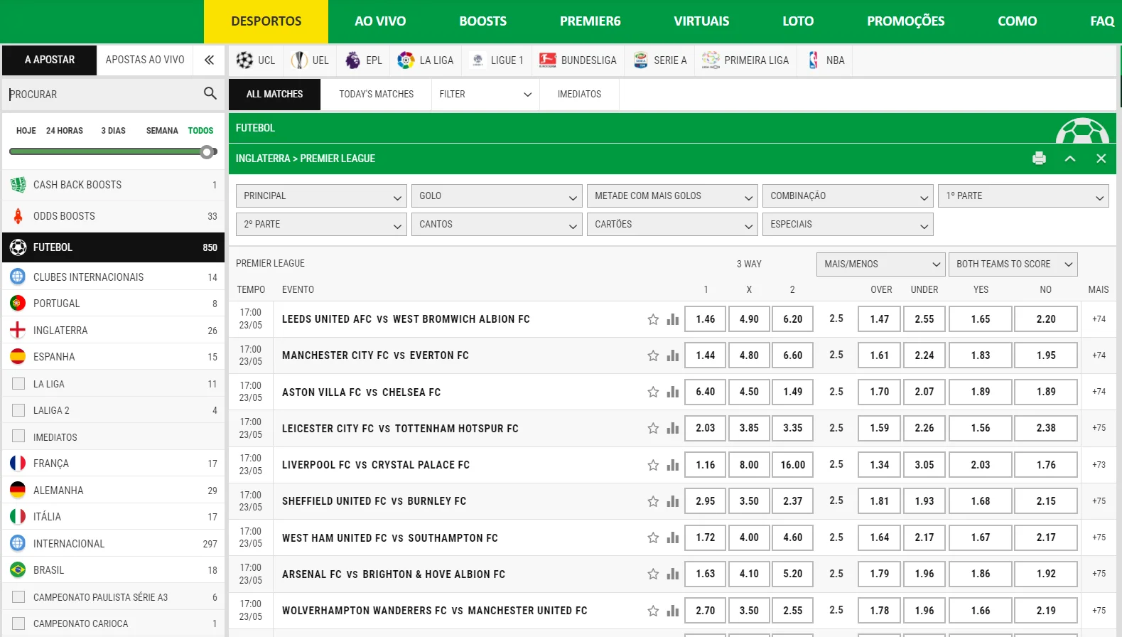Select 3 Dias time range option

[113, 131]
